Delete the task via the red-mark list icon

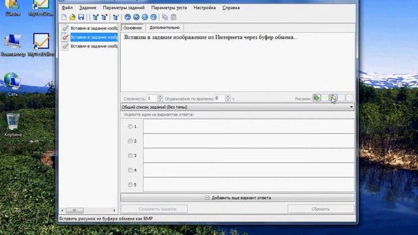click(x=104, y=18)
